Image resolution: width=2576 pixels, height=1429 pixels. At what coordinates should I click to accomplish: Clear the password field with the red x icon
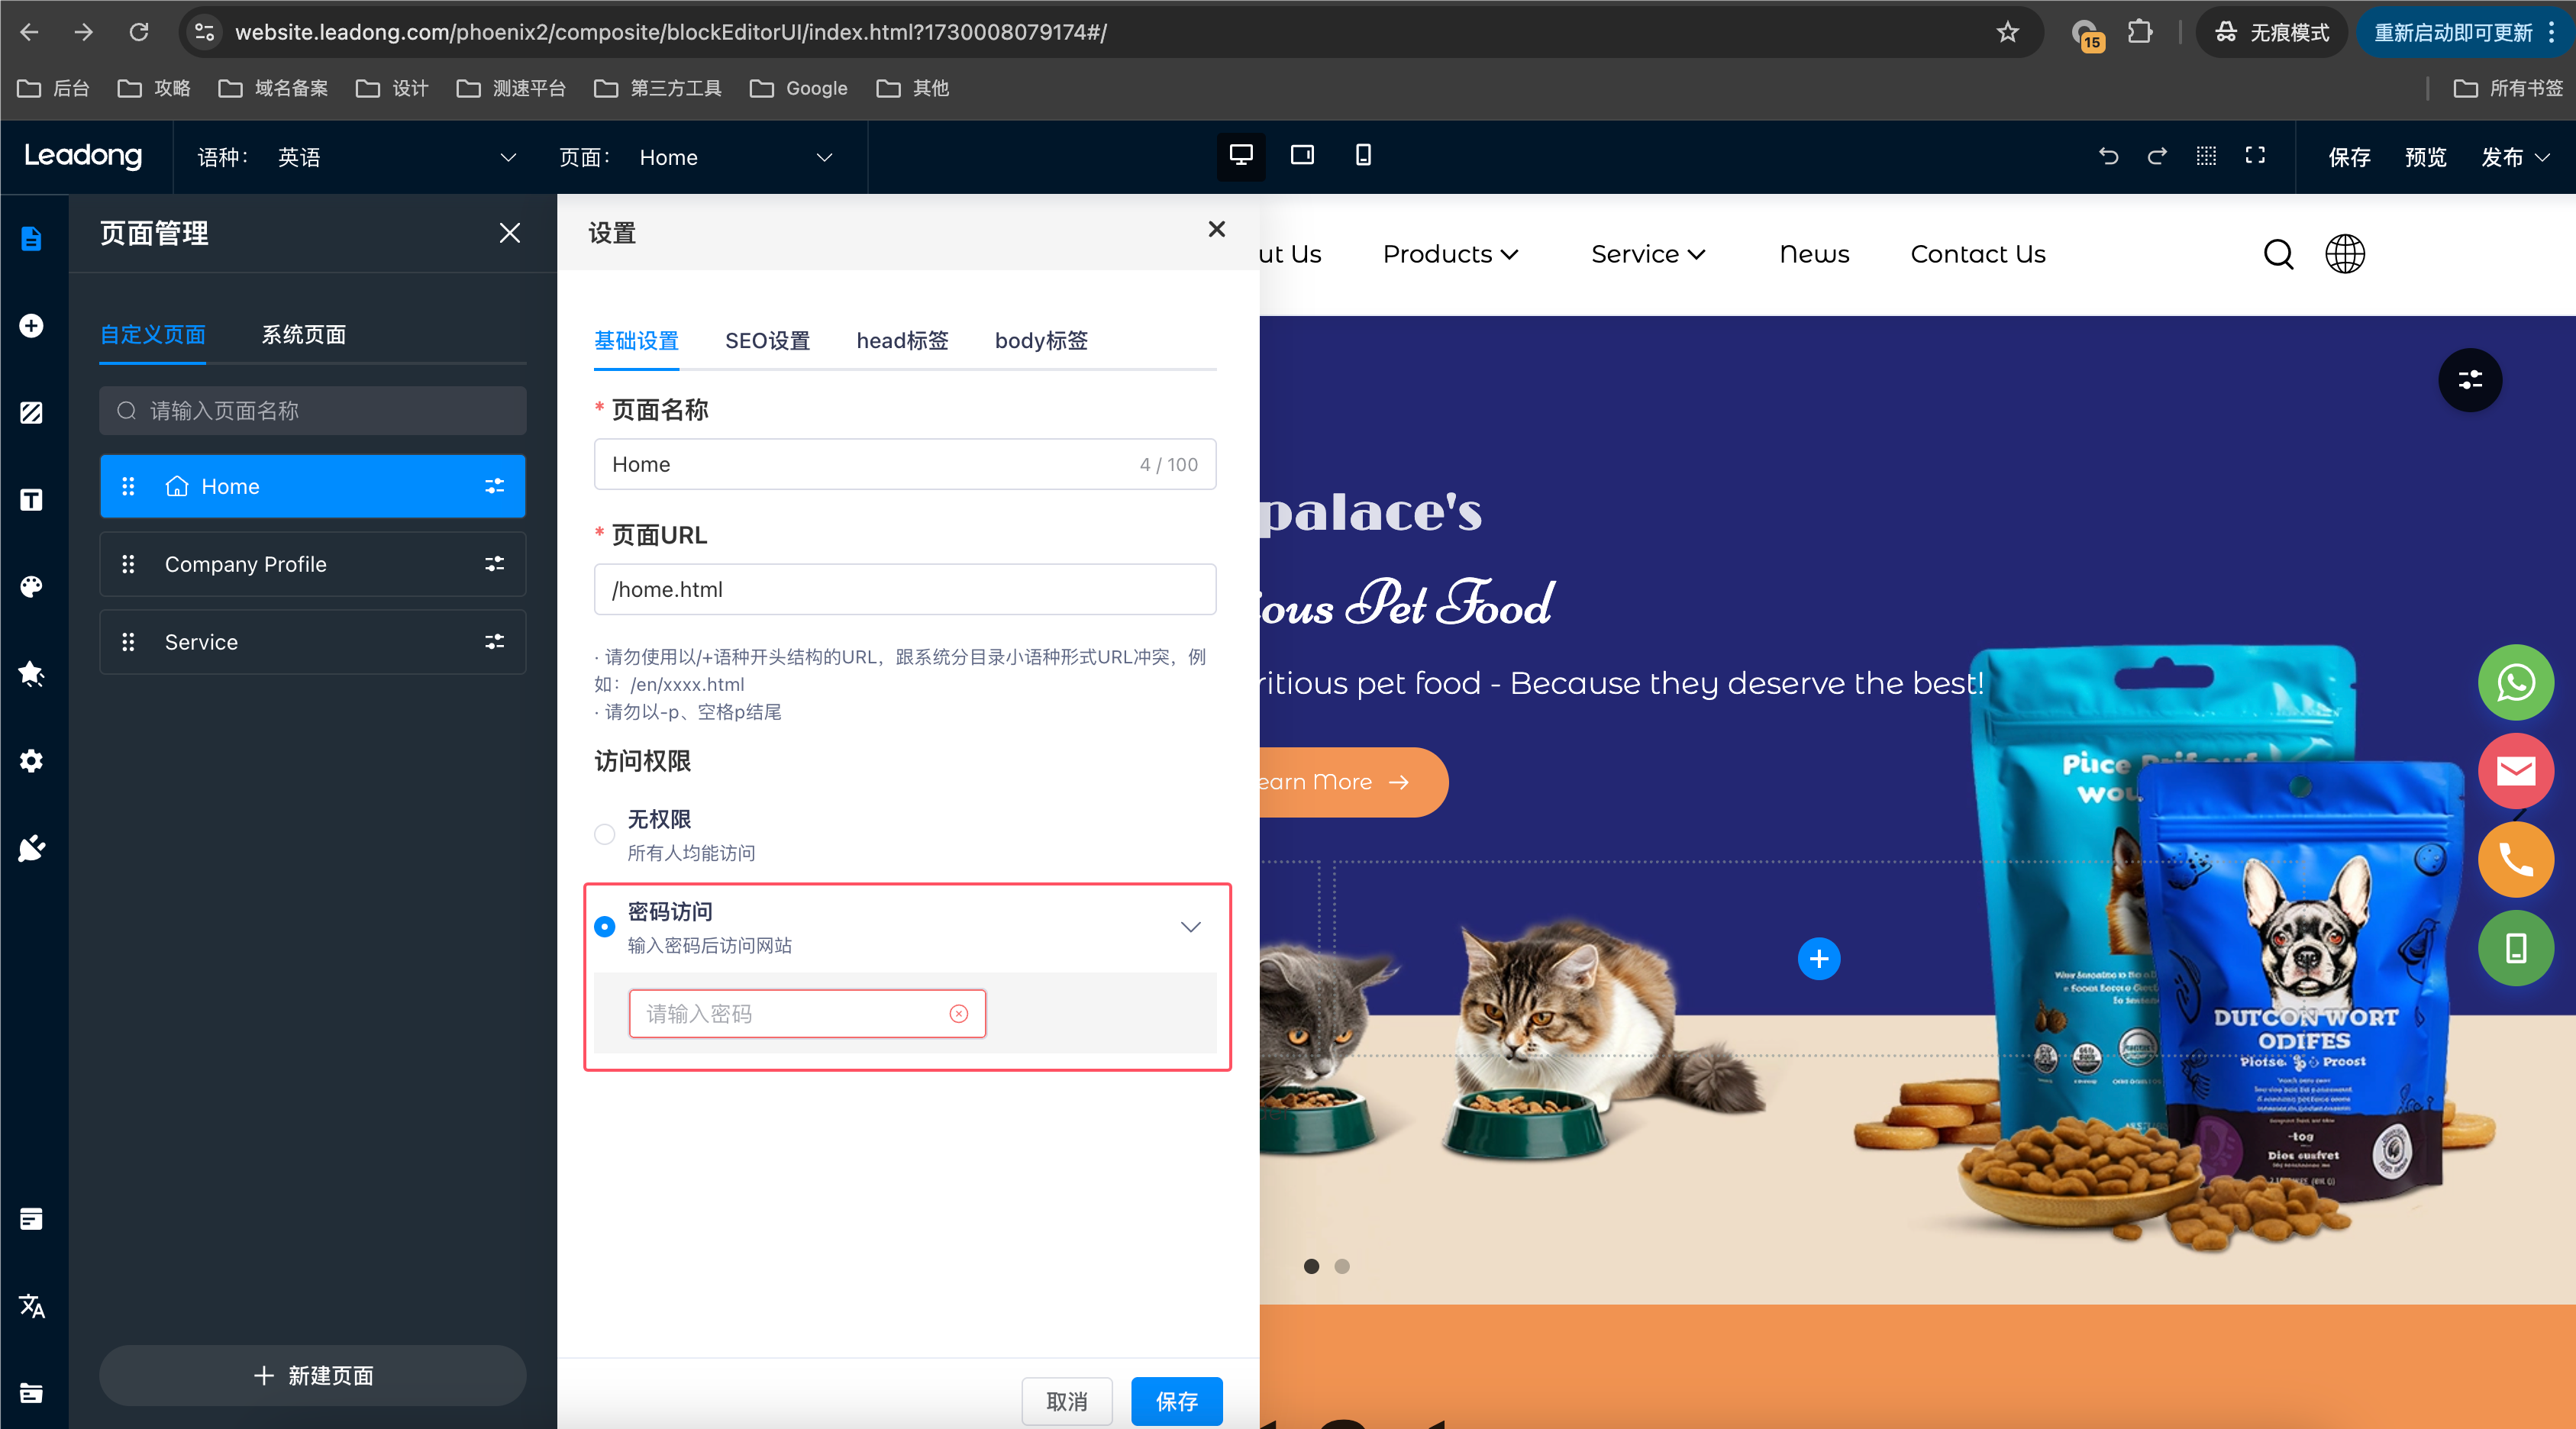(958, 1014)
